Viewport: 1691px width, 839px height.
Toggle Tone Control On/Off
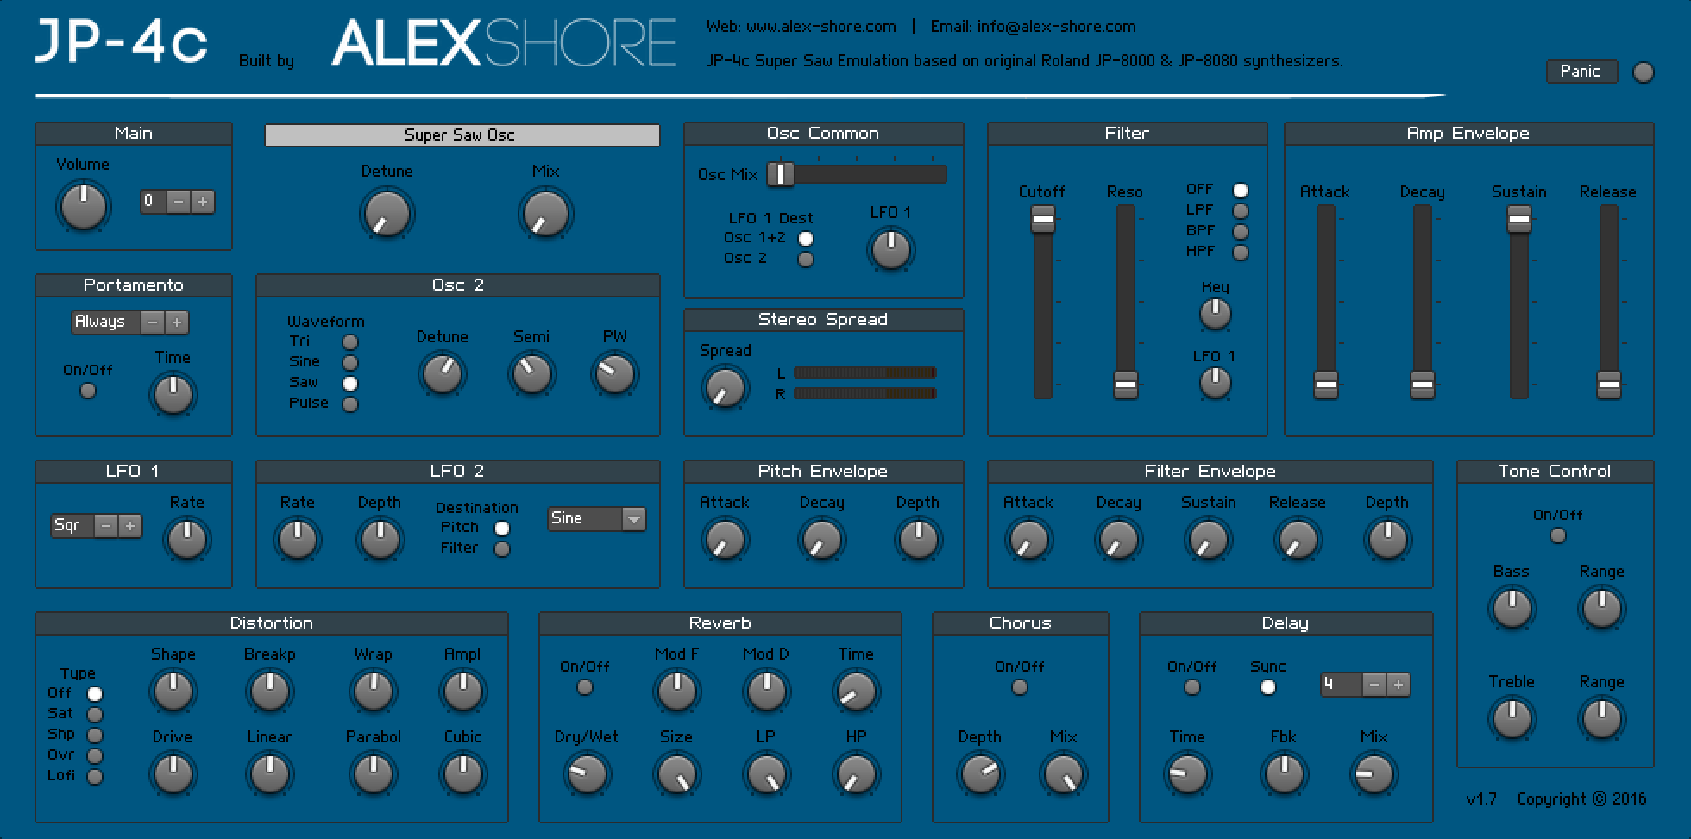pyautogui.click(x=1558, y=535)
